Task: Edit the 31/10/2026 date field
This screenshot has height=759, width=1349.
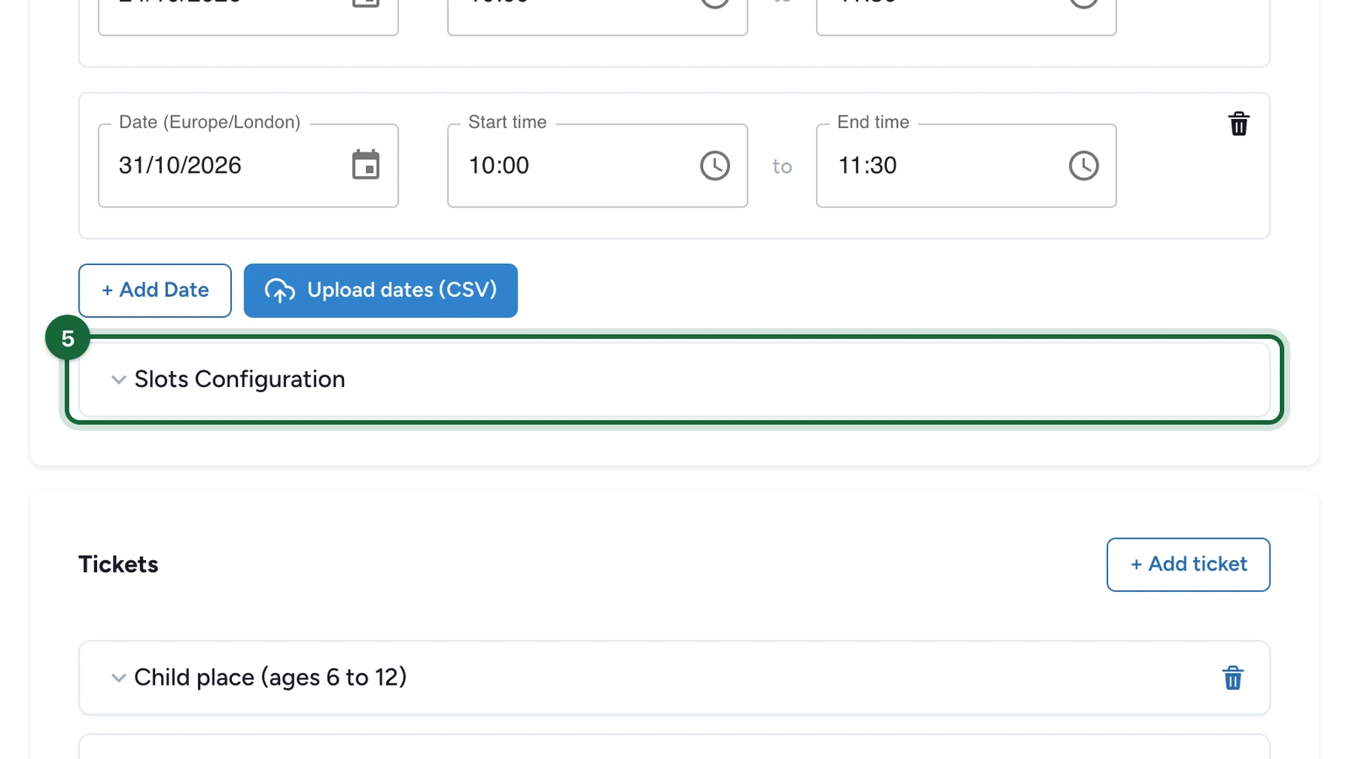Action: pos(248,165)
